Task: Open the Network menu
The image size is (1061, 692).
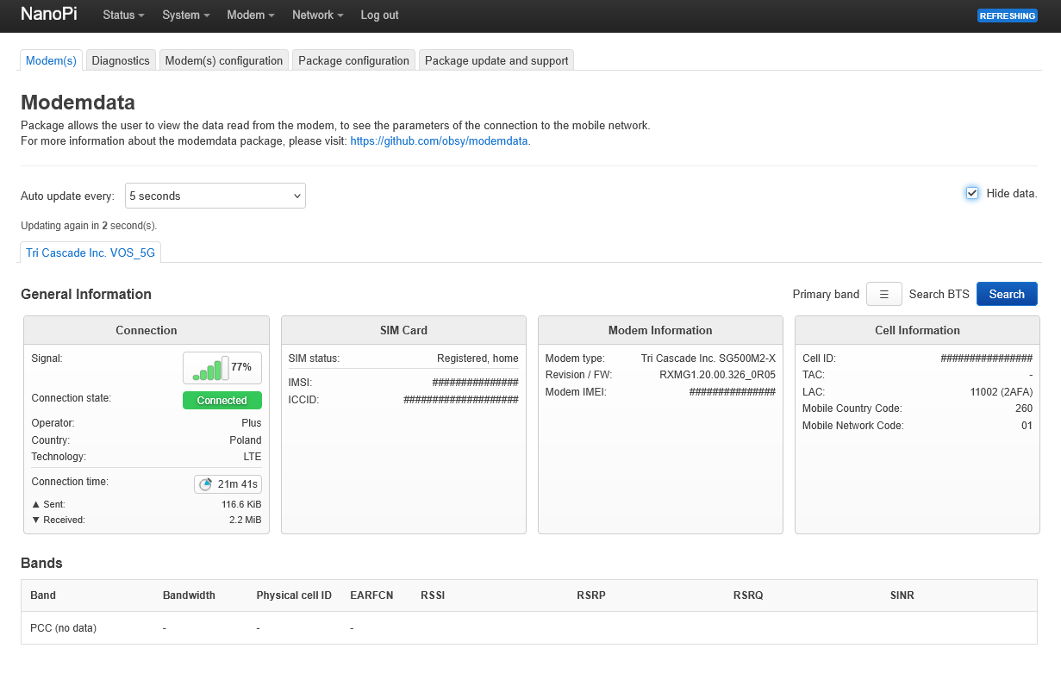Action: pyautogui.click(x=317, y=16)
